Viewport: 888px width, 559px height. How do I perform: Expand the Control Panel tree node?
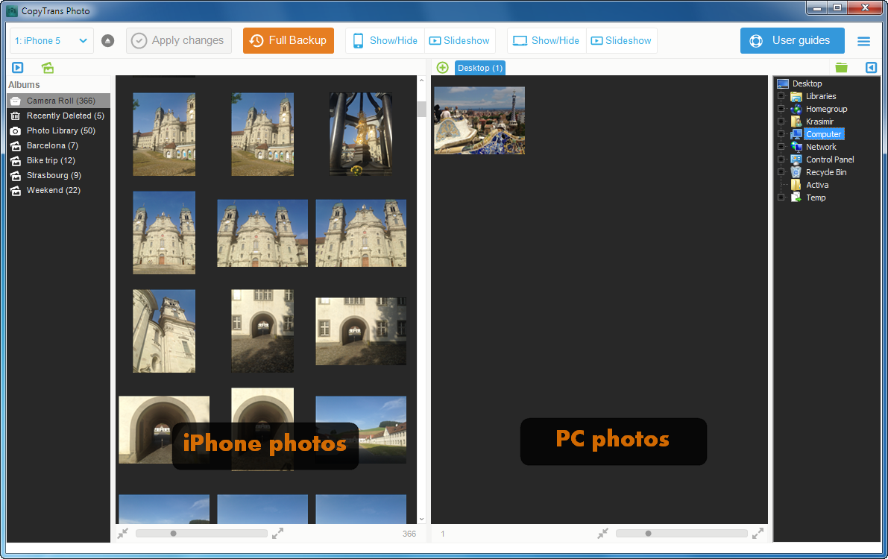781,160
